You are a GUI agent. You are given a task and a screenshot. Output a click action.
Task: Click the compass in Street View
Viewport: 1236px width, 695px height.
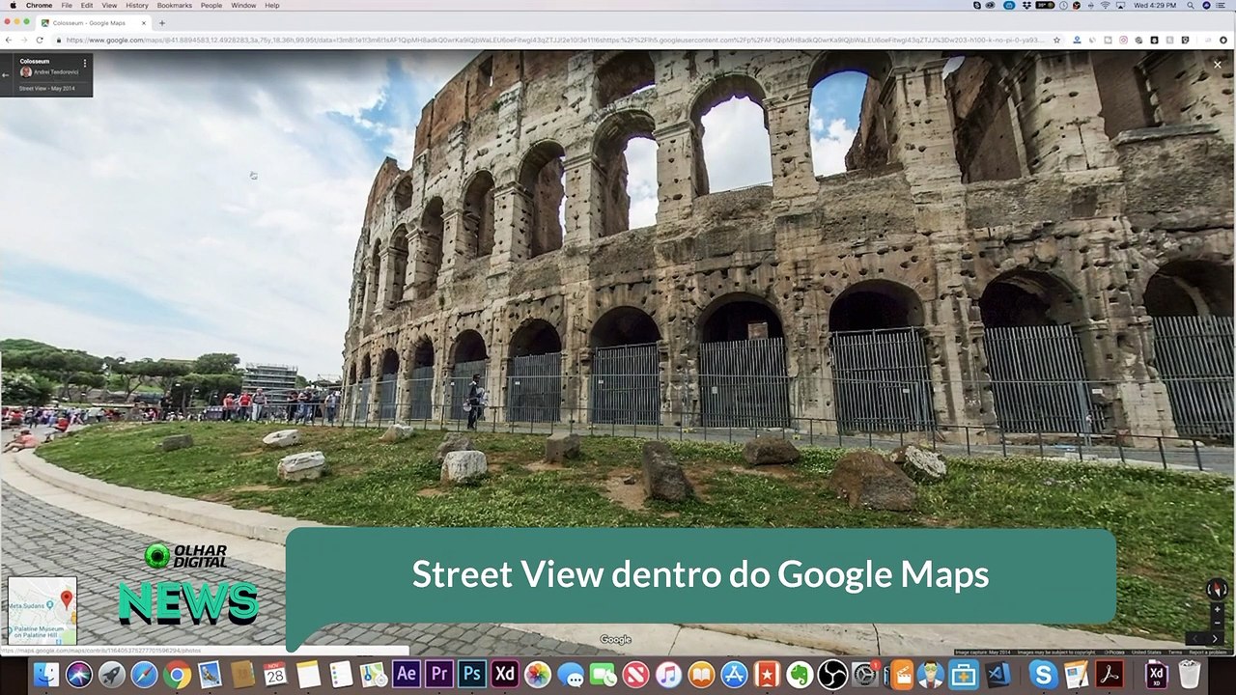pos(1217,588)
